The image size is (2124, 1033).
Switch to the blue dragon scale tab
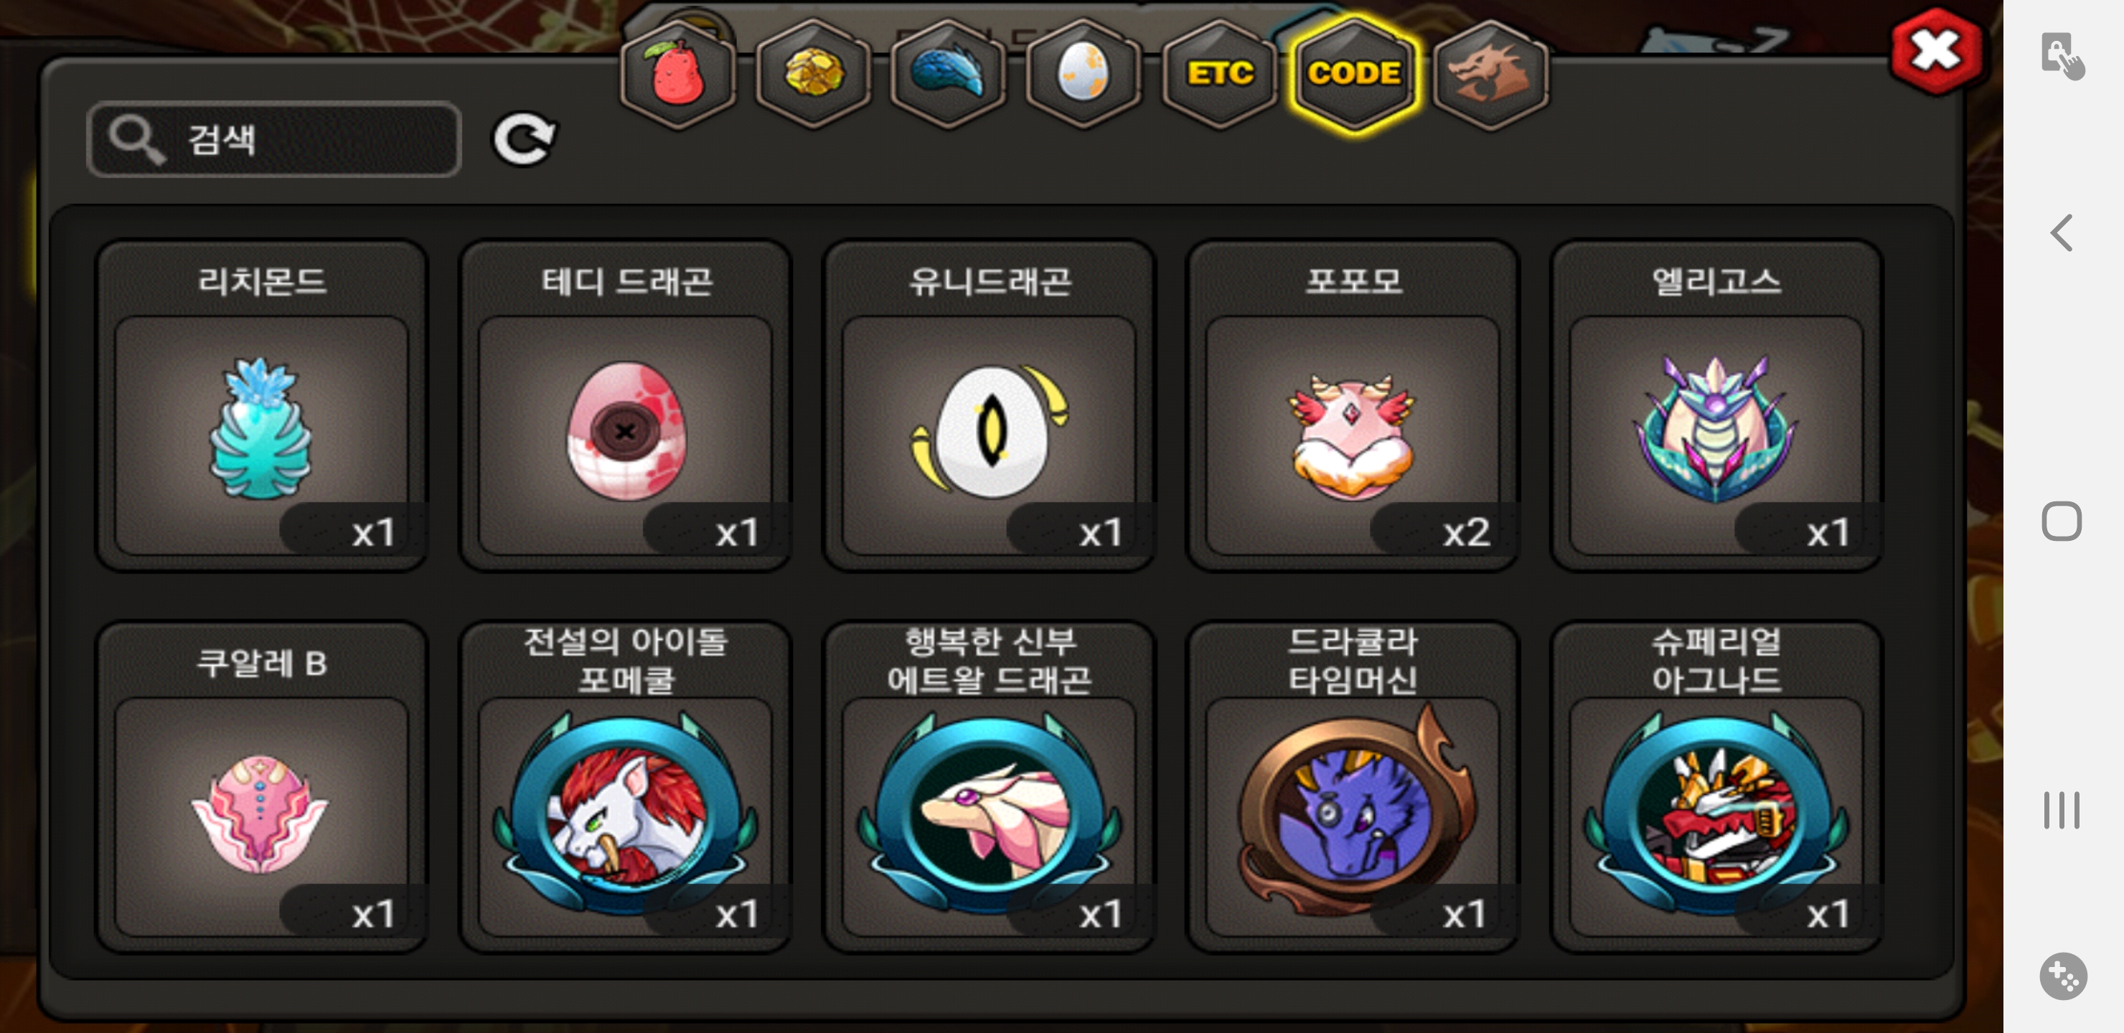coord(948,73)
